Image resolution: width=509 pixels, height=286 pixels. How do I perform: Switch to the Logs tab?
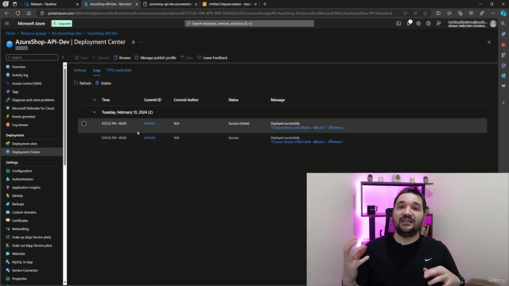(x=97, y=71)
